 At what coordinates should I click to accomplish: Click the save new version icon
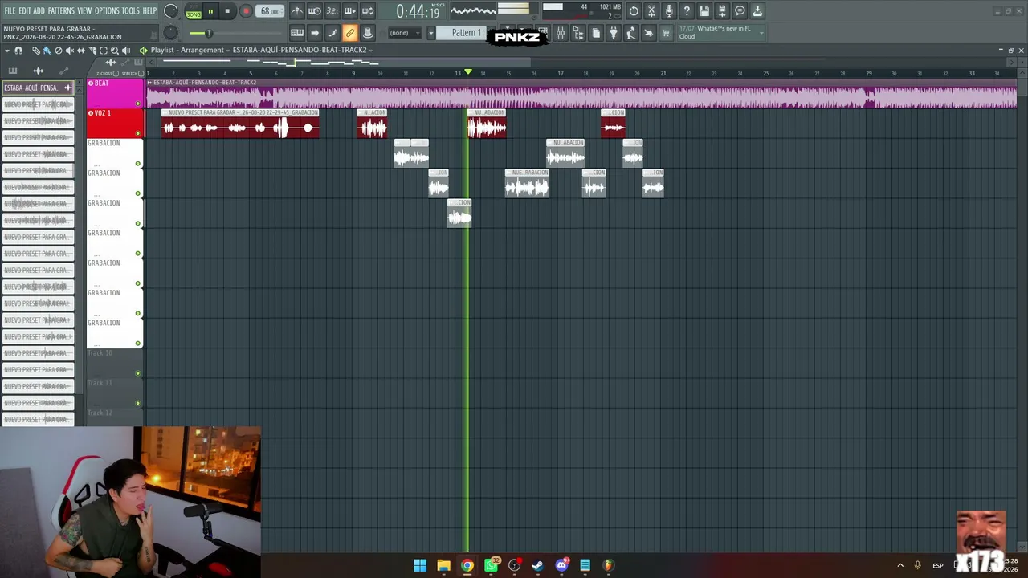pos(722,11)
